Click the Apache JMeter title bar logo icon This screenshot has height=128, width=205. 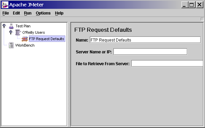point(5,5)
